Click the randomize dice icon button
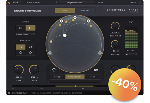 (x=96, y=70)
